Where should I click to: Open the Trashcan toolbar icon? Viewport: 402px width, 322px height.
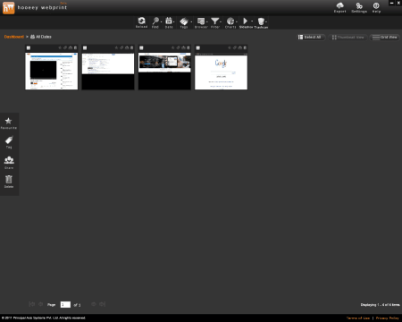261,21
